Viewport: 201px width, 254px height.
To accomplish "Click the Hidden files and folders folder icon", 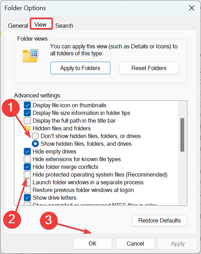I will pyautogui.click(x=27, y=128).
